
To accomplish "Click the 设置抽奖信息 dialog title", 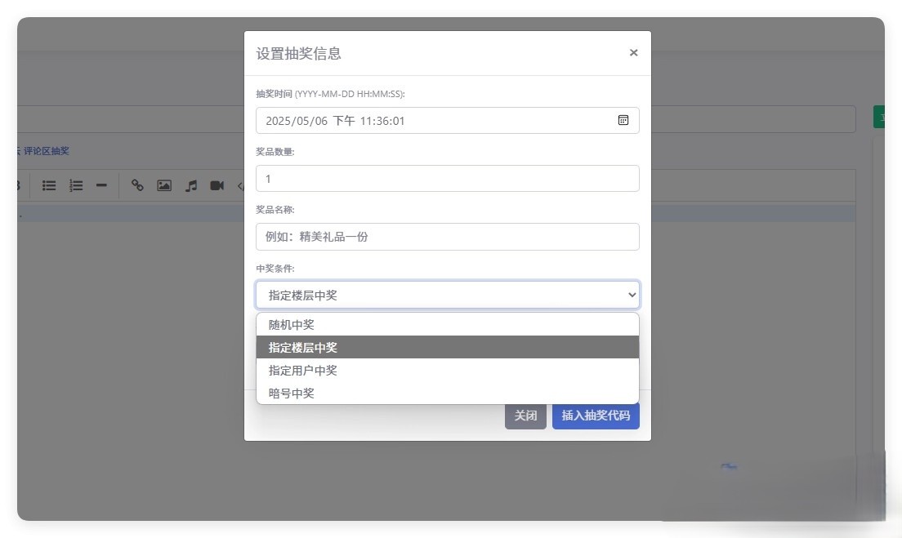I will point(298,53).
